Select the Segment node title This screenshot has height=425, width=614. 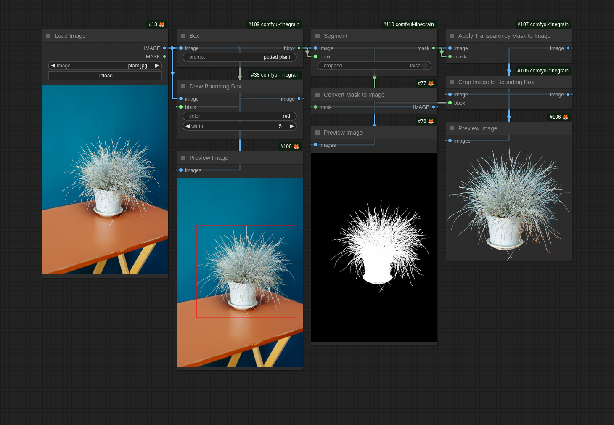pos(336,36)
